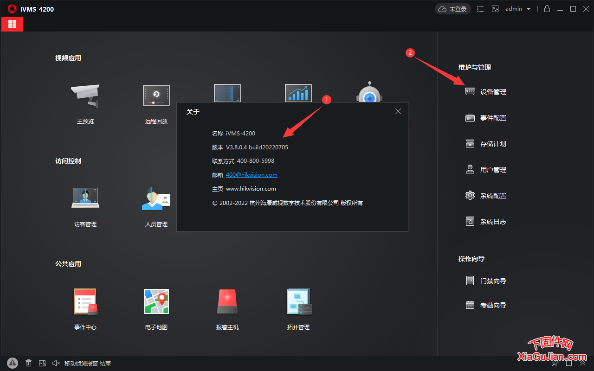Open the resource monitor waveform icon

click(x=495, y=9)
